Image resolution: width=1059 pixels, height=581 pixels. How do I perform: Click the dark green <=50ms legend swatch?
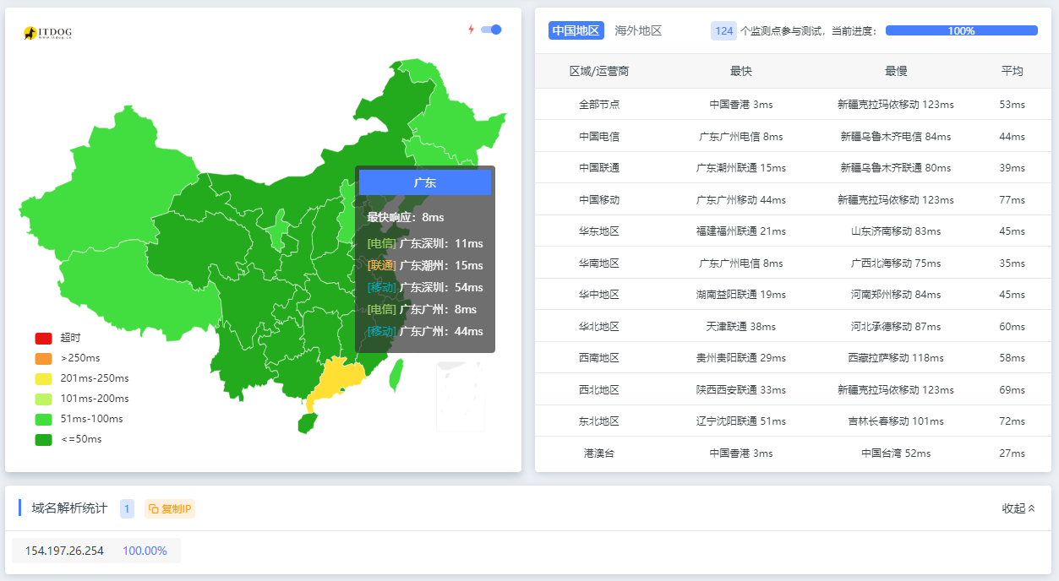[x=43, y=439]
